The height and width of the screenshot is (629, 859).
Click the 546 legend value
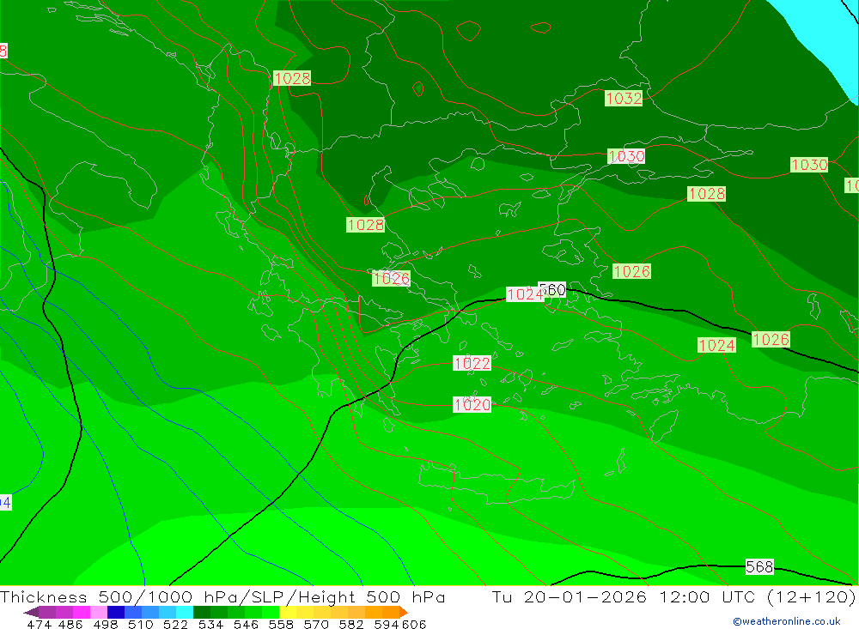coord(246,624)
